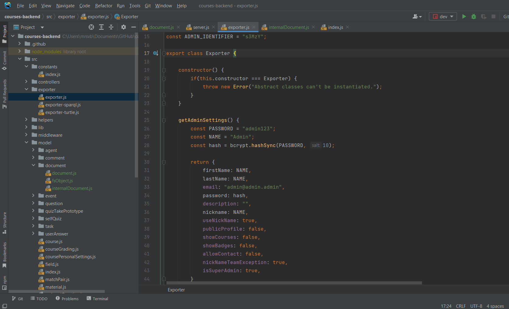Click the green Run button
Viewport: 509px width, 309px height.
pos(464,16)
